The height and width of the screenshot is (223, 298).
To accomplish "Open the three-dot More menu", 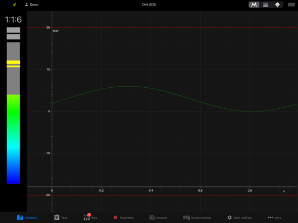I will click(274, 218).
